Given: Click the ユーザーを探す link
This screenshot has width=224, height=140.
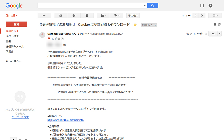Looking at the screenshot, I should pos(20,117).
